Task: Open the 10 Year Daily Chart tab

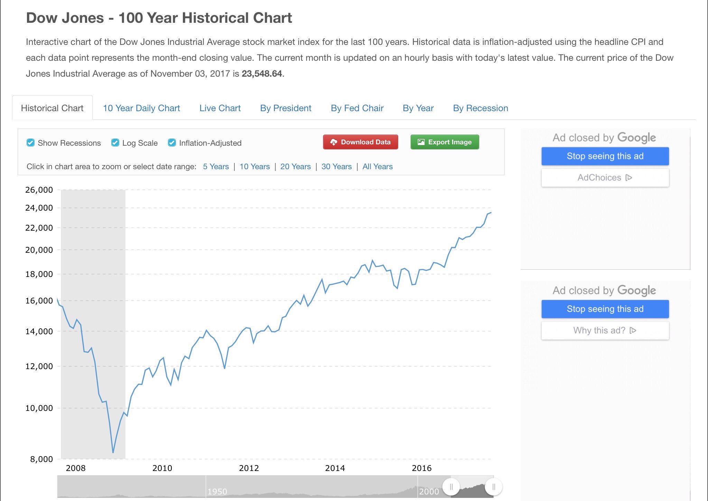Action: [141, 108]
